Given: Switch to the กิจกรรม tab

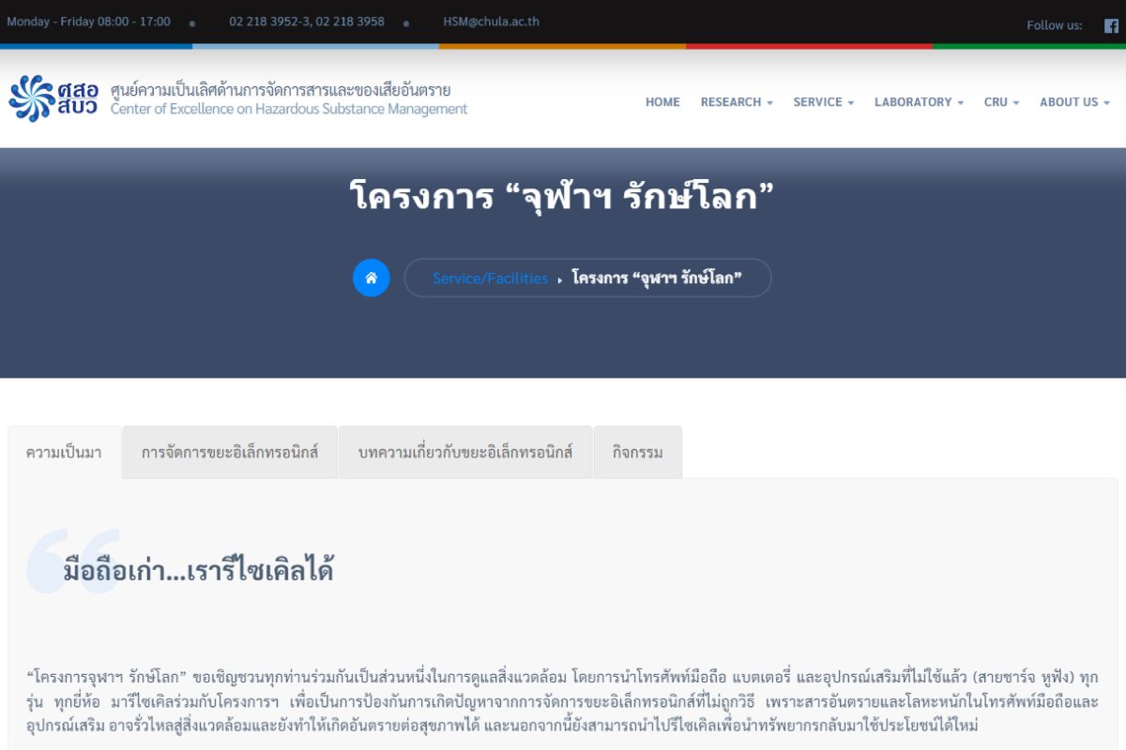Looking at the screenshot, I should point(637,453).
